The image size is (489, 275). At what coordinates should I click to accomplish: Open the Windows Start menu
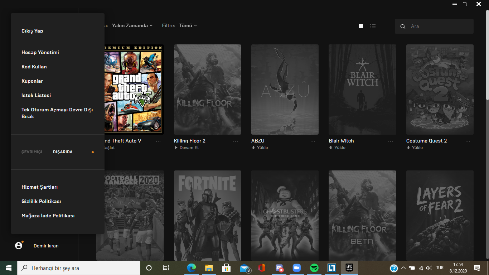(x=8, y=268)
